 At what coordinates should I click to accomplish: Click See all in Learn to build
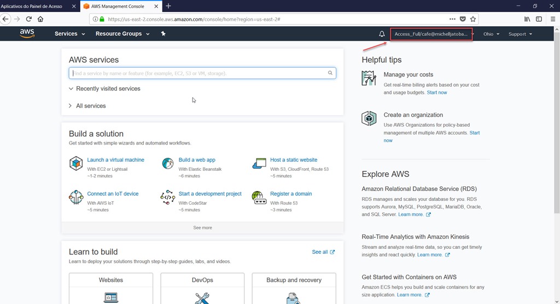(323, 252)
